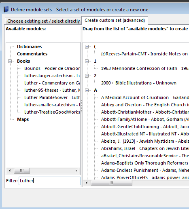Click left arrow of available modules scrollbar
Screen dimensions: 189x209
click(x=10, y=171)
